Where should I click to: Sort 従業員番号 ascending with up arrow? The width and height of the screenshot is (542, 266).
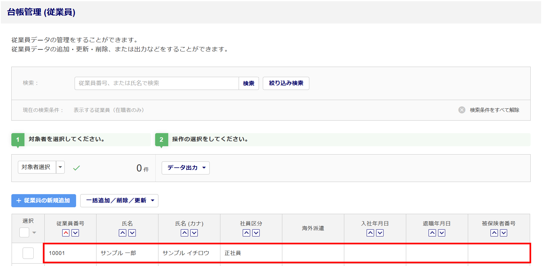pyautogui.click(x=66, y=233)
